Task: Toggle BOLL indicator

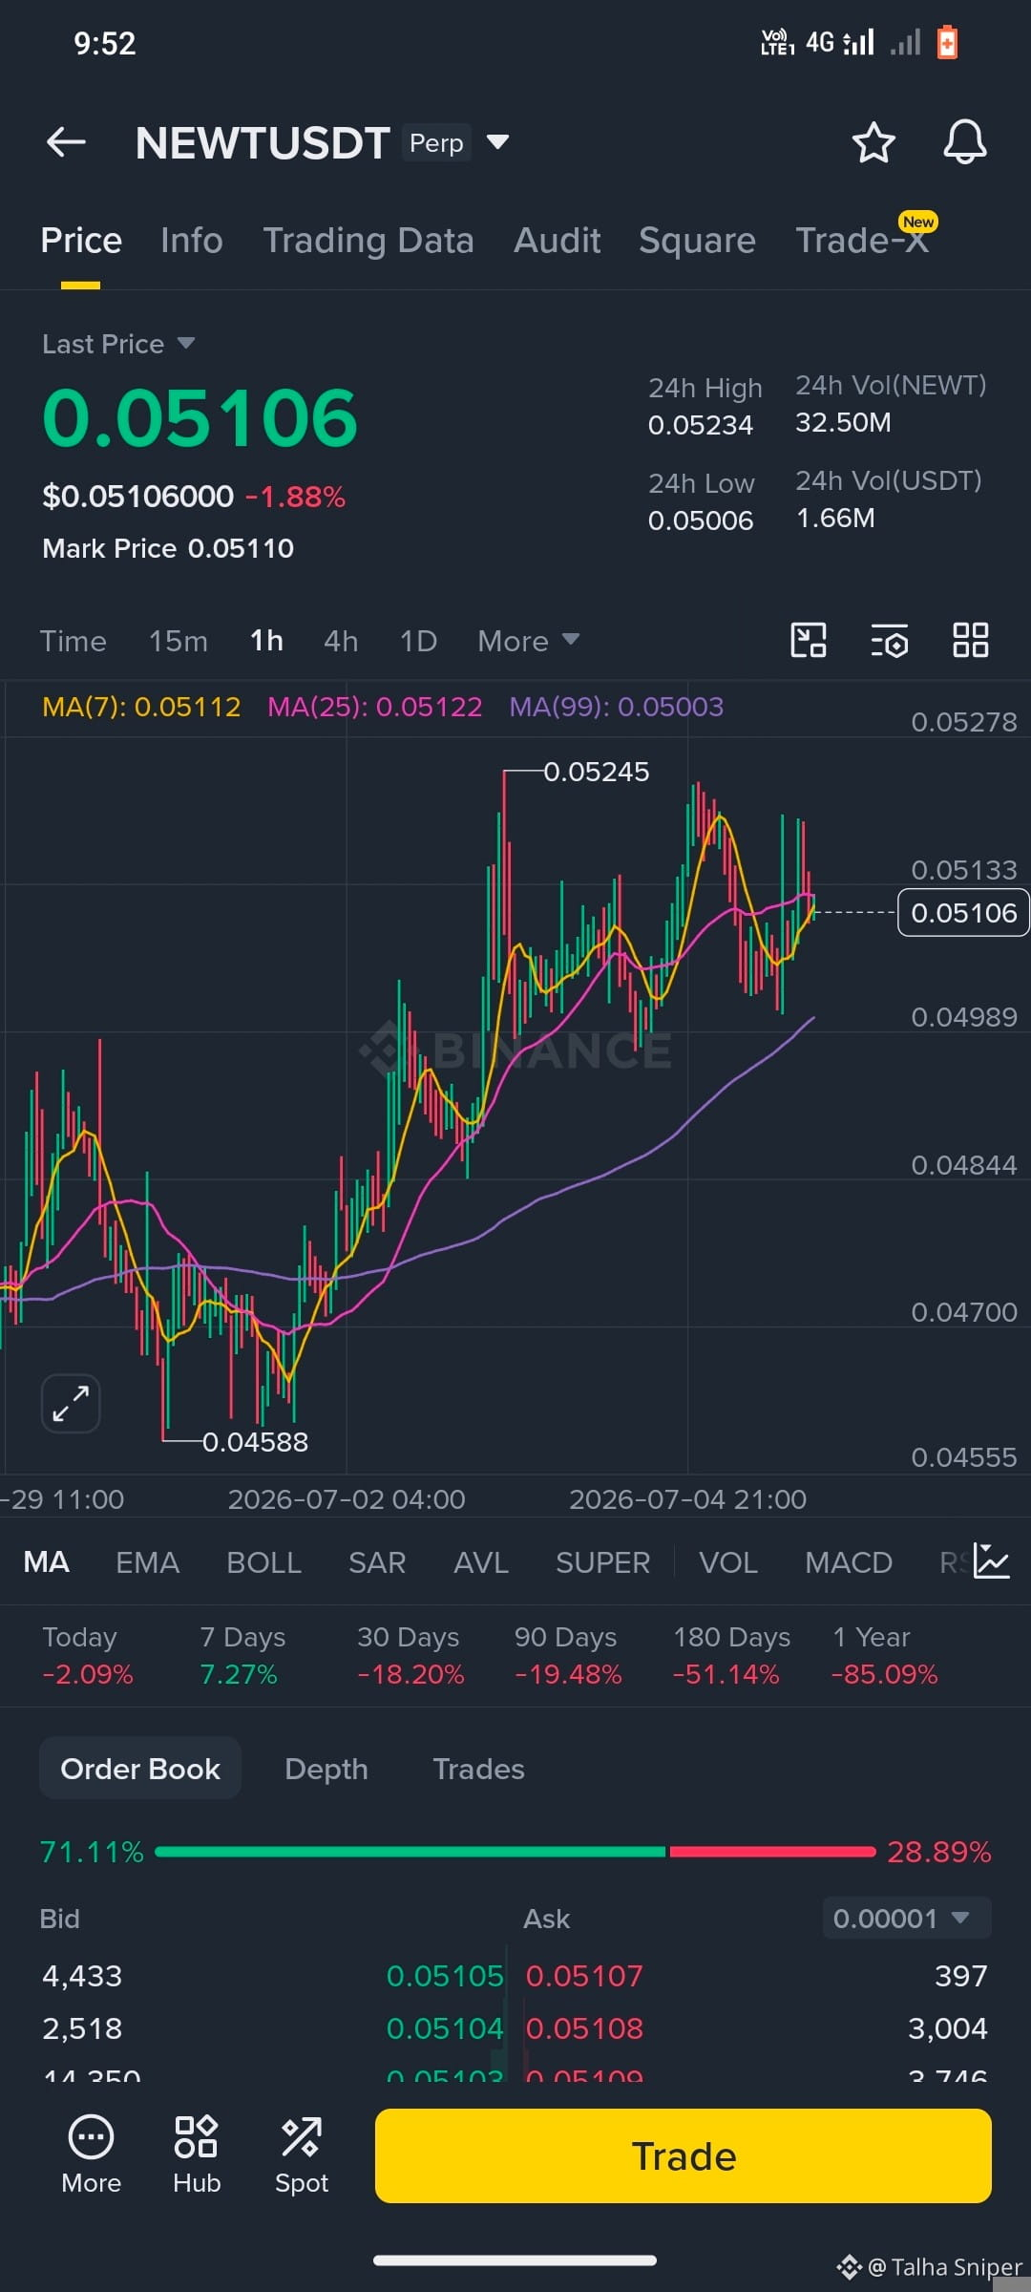Action: click(x=263, y=1562)
